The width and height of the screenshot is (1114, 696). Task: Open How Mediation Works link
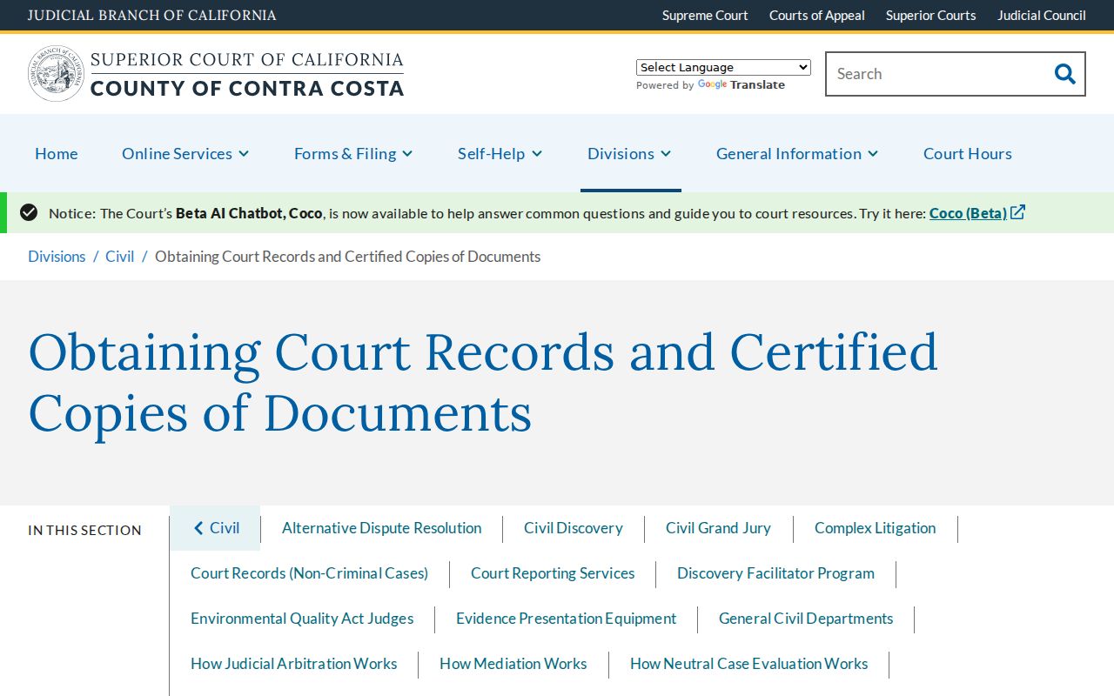click(x=513, y=664)
